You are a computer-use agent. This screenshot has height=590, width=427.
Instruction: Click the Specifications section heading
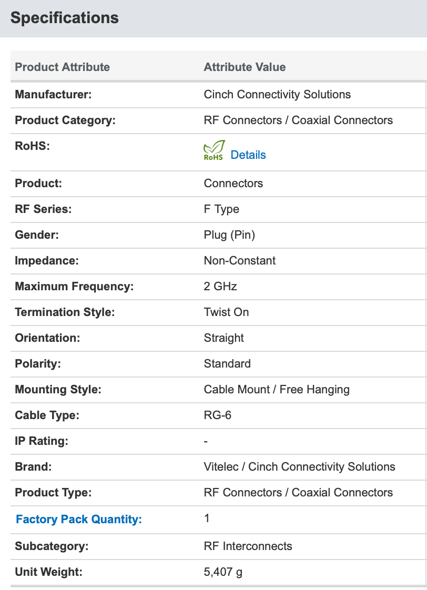tap(65, 18)
